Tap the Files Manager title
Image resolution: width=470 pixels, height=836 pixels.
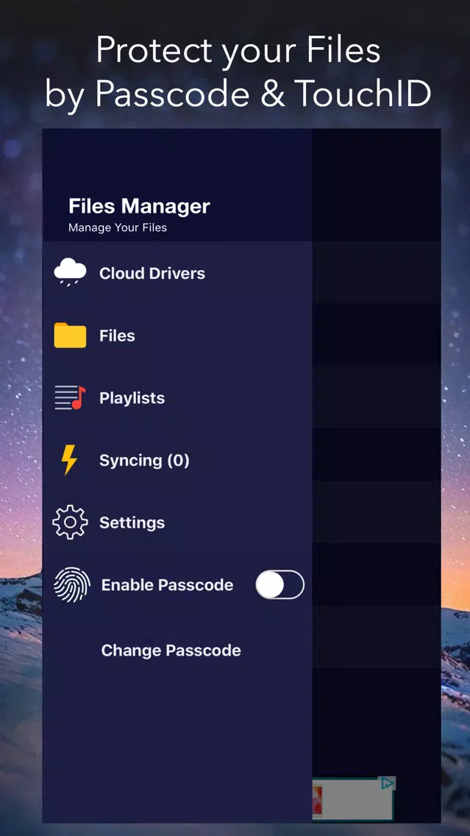pyautogui.click(x=140, y=206)
